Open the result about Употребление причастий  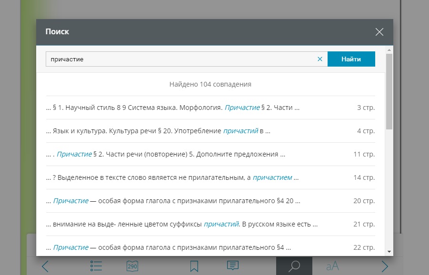pyautogui.click(x=210, y=131)
